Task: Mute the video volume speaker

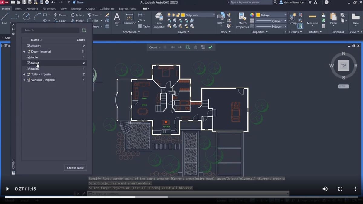Action: point(325,189)
